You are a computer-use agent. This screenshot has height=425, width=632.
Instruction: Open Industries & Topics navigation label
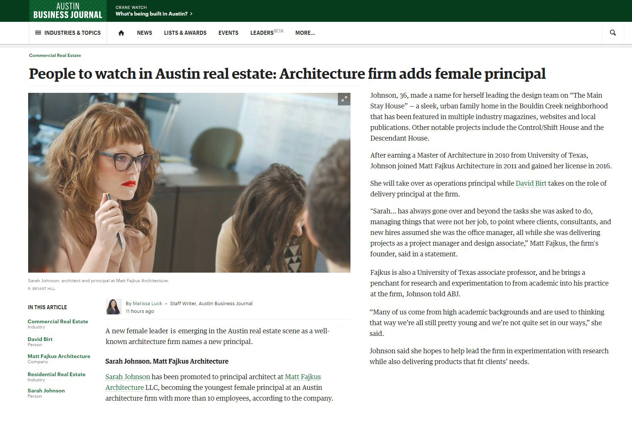73,33
